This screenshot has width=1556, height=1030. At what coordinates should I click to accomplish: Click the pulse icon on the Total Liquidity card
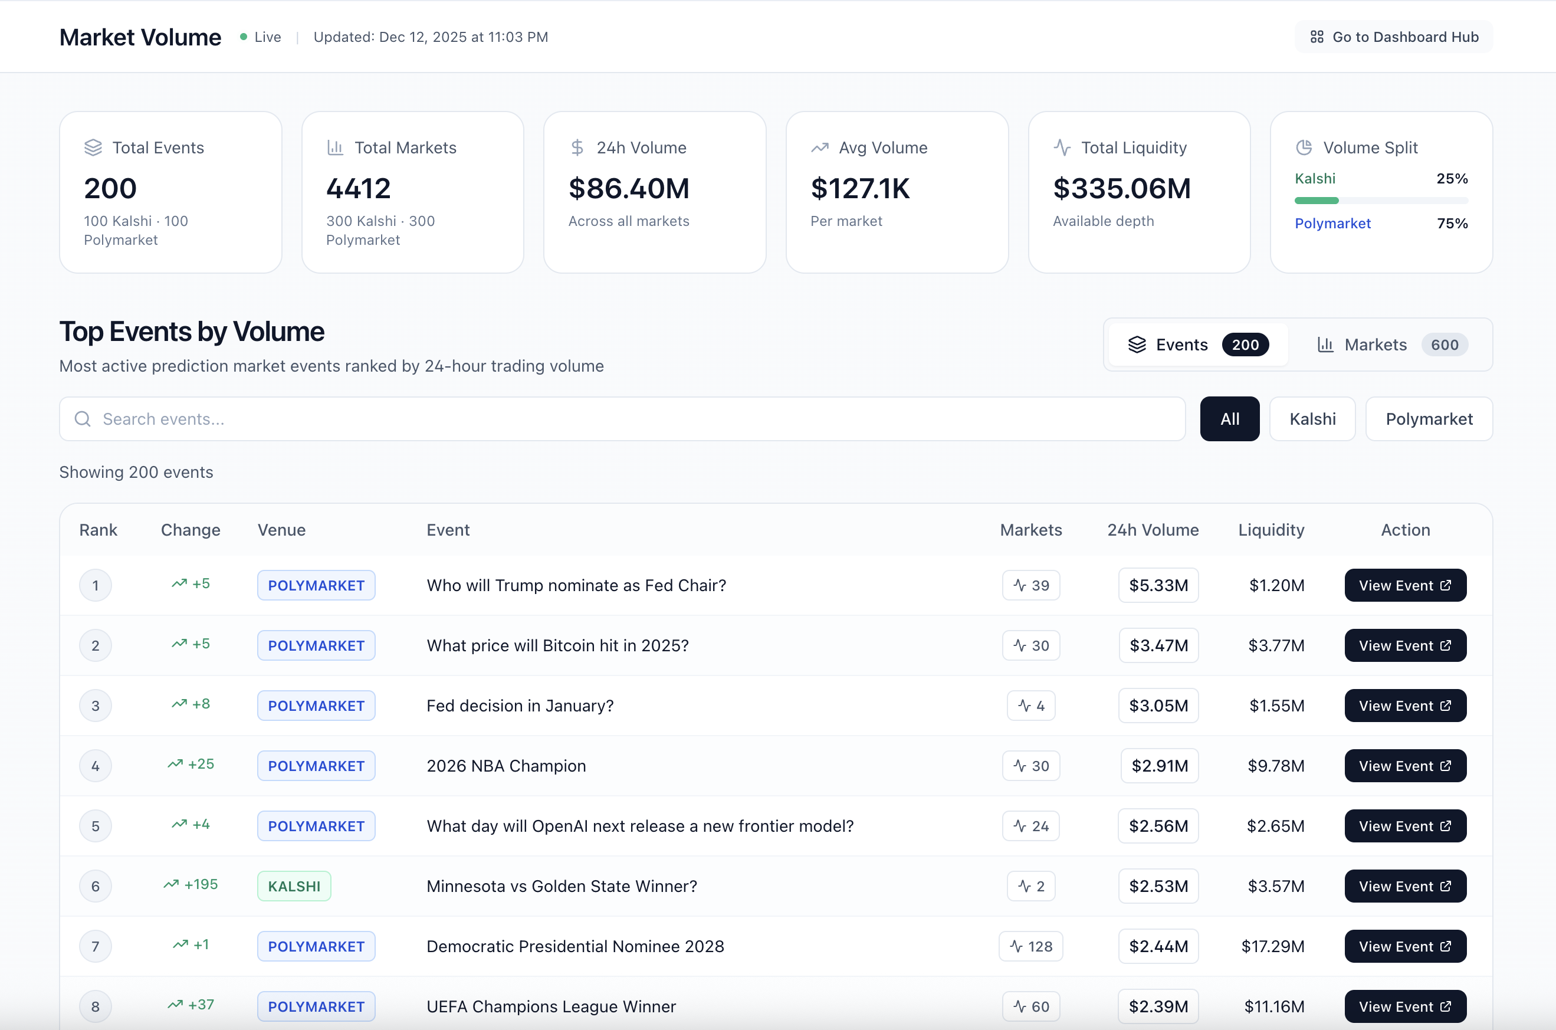click(x=1063, y=147)
